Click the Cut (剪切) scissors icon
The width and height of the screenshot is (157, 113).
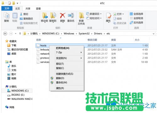(x=21, y=14)
